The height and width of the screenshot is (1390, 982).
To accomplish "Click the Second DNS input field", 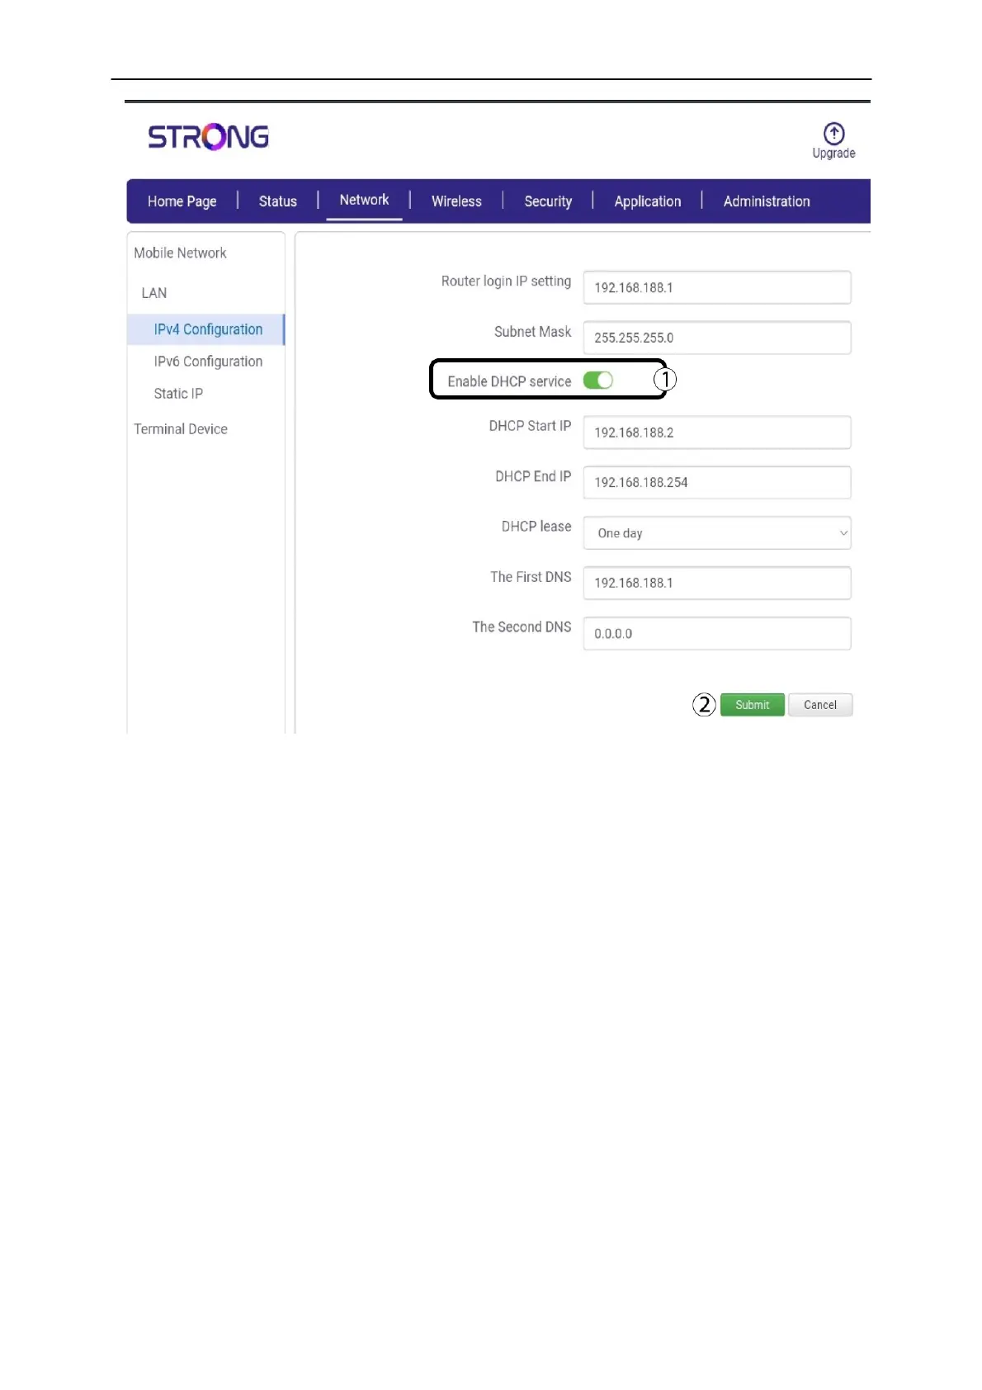I will (x=716, y=634).
